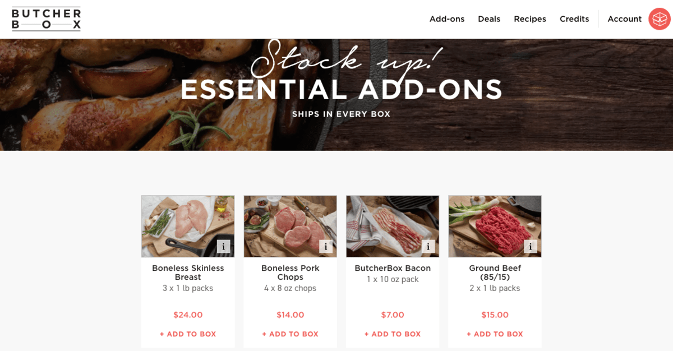Viewport: 673px width, 351px height.
Task: View the Credits page
Action: (x=574, y=19)
